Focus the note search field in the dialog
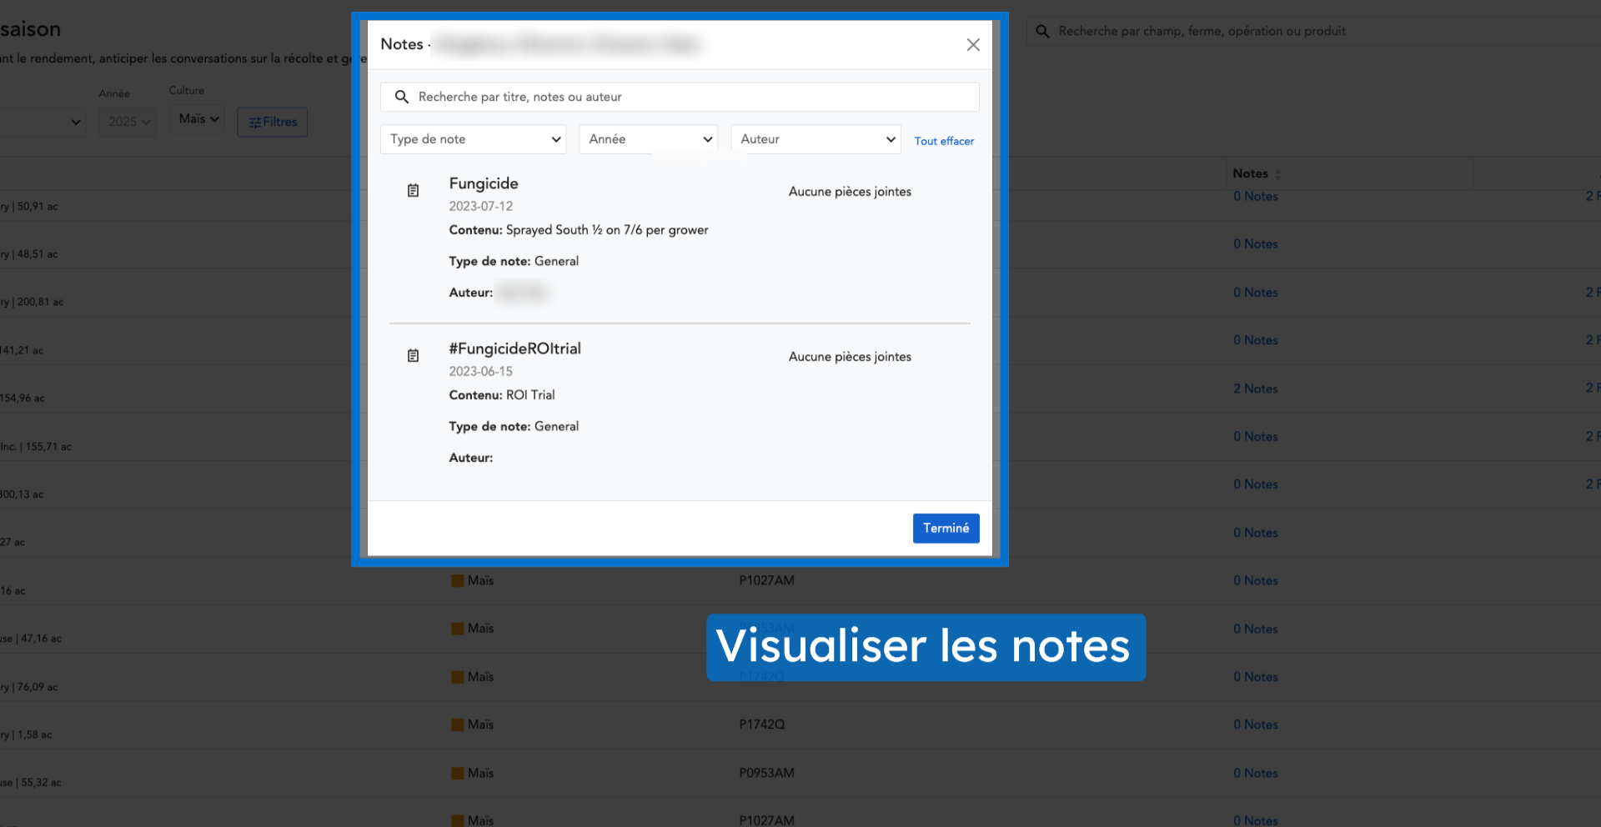1601x827 pixels. tap(680, 97)
